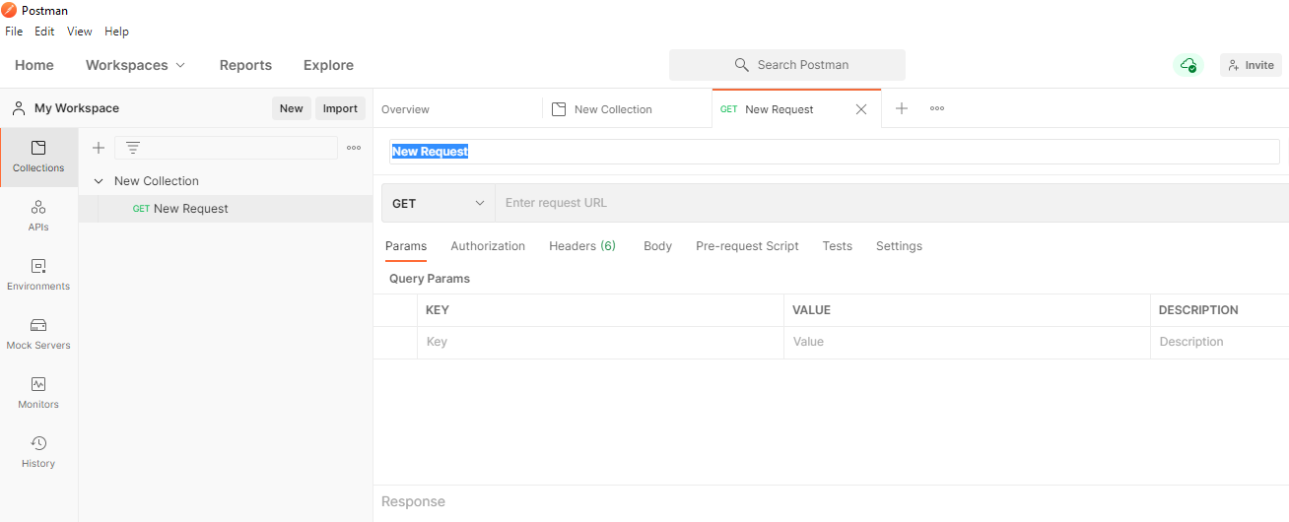The image size is (1289, 522).
Task: Switch to the Environments sidebar panel
Action: [38, 275]
